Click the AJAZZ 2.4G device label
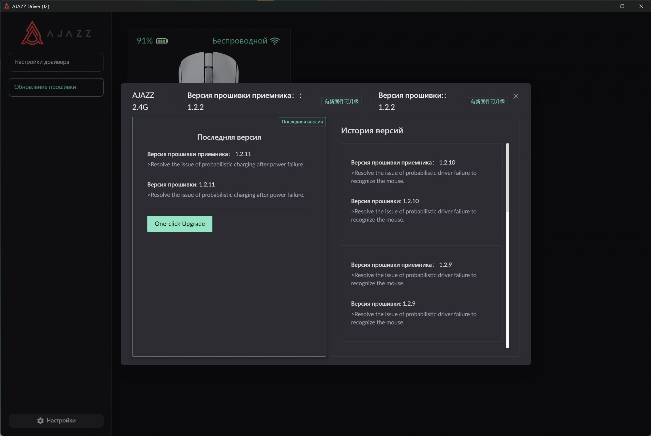The height and width of the screenshot is (436, 651). point(143,101)
